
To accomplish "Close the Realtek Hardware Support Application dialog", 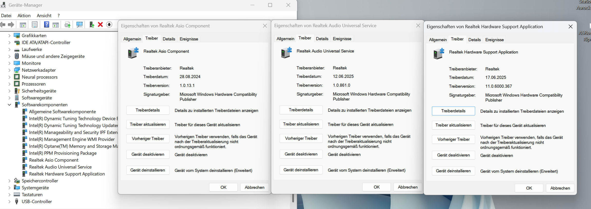I will (x=570, y=27).
